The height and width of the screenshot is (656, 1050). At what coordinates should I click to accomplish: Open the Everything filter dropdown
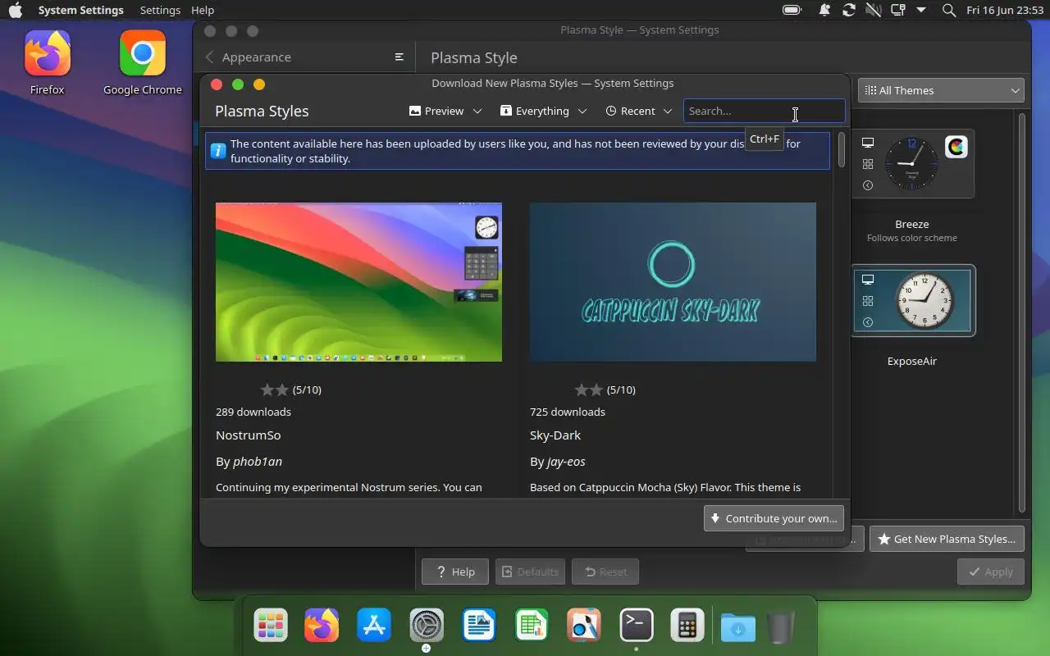tap(543, 111)
